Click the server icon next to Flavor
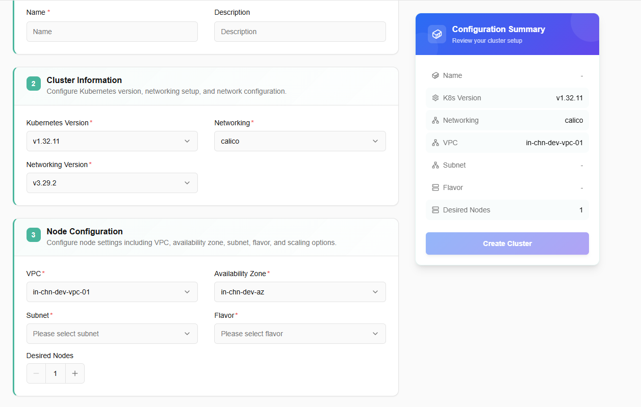Image resolution: width=641 pixels, height=407 pixels. point(435,187)
